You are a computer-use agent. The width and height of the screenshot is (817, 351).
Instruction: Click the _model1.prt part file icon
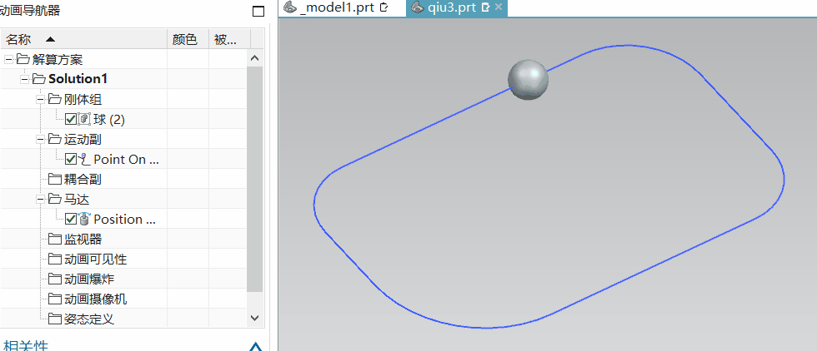click(290, 7)
